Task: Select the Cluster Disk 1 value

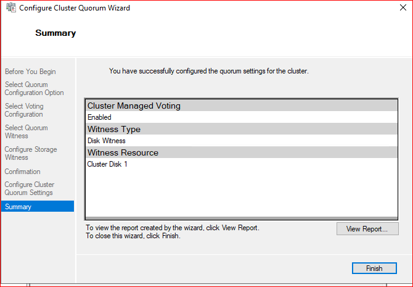Action: point(241,164)
